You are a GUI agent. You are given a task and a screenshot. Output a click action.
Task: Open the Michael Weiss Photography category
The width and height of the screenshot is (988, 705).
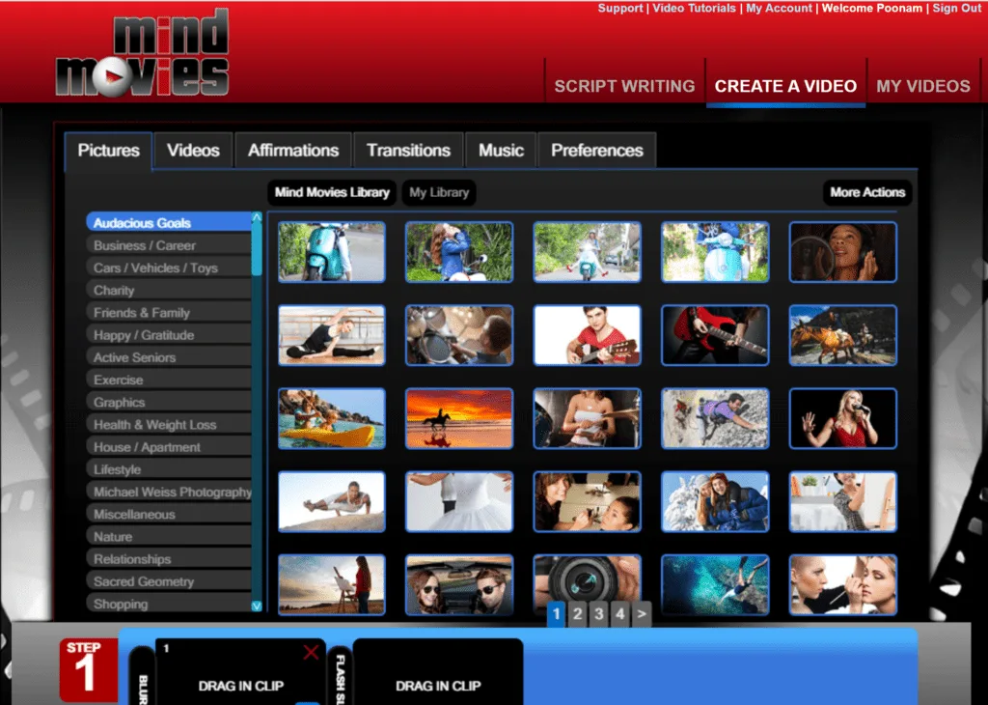pyautogui.click(x=170, y=491)
